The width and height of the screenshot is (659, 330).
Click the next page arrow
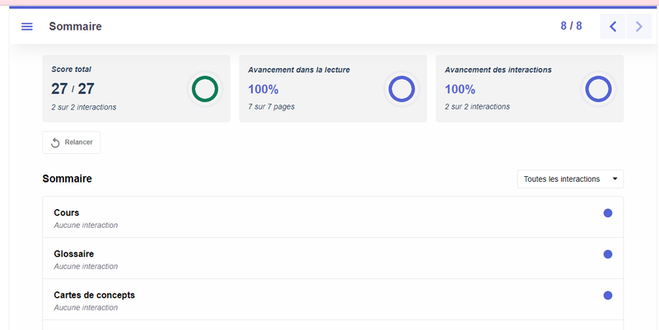pos(638,26)
